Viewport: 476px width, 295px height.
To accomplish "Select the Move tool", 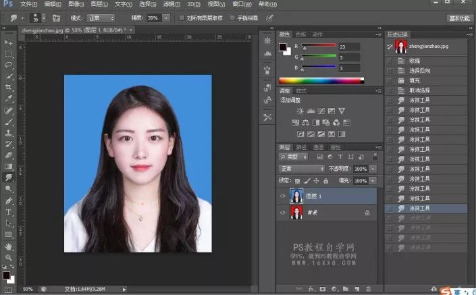I will click(9, 43).
